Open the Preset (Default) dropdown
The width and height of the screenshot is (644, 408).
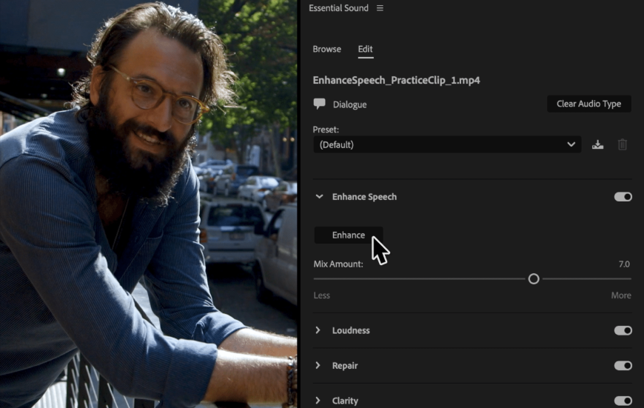pyautogui.click(x=447, y=144)
